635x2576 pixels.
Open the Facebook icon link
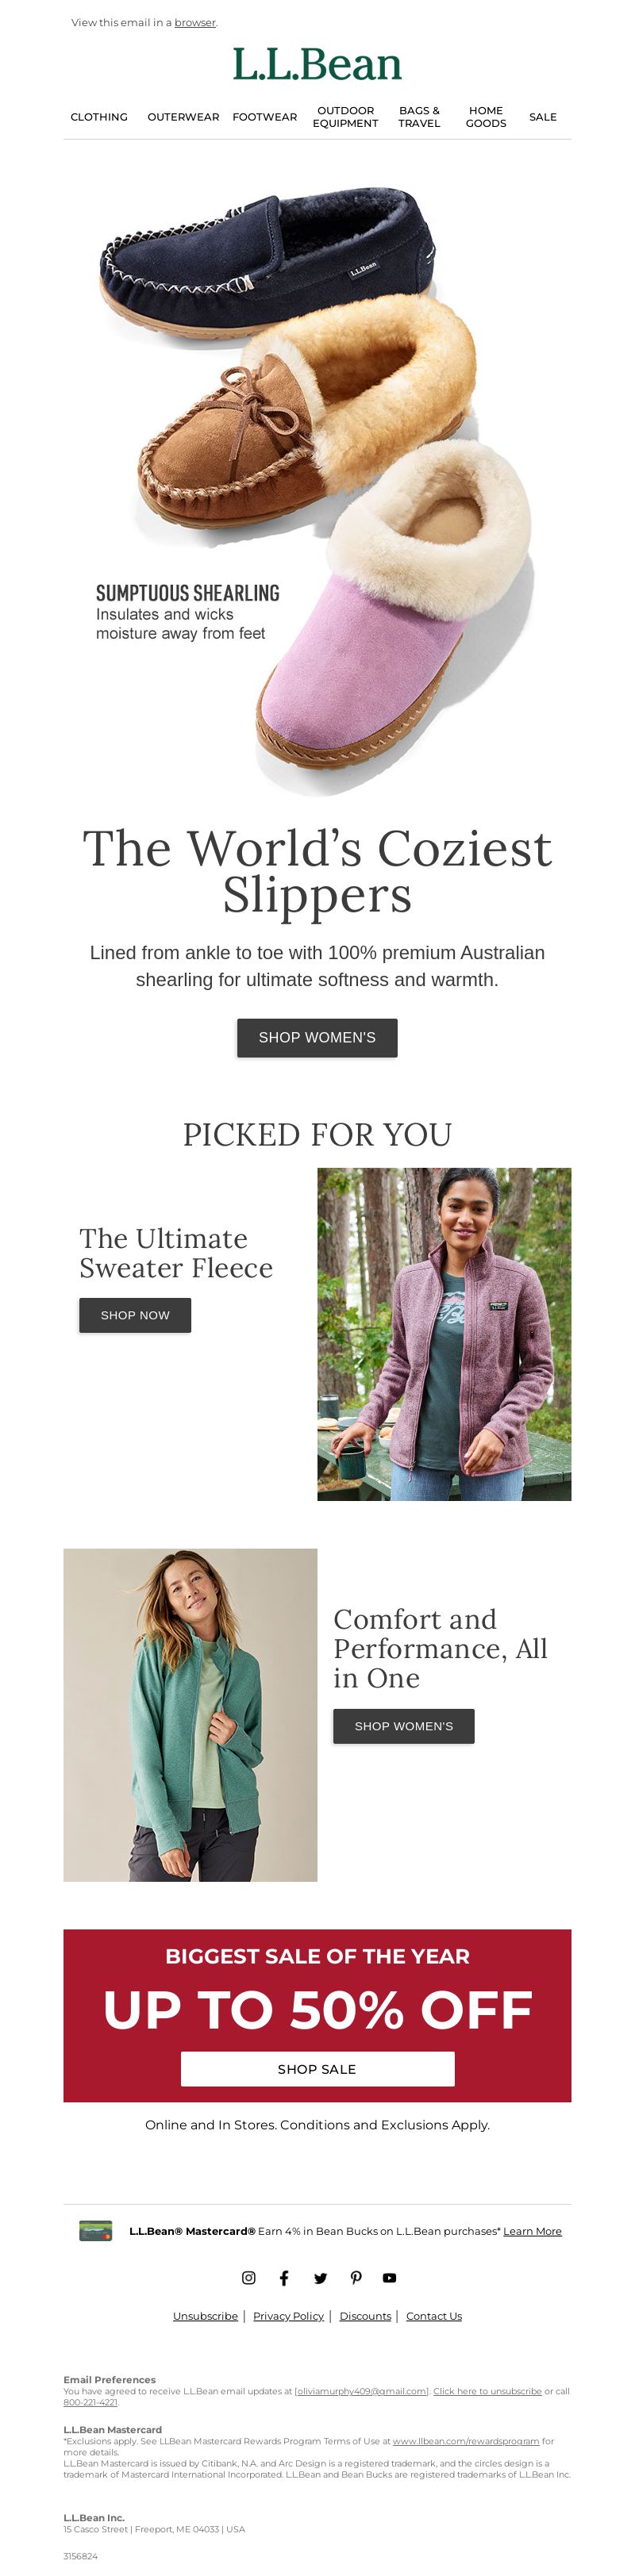tap(284, 2277)
